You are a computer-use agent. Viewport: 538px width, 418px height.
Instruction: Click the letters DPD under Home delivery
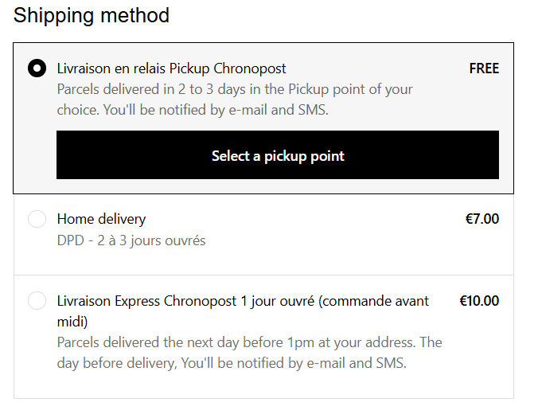[70, 240]
